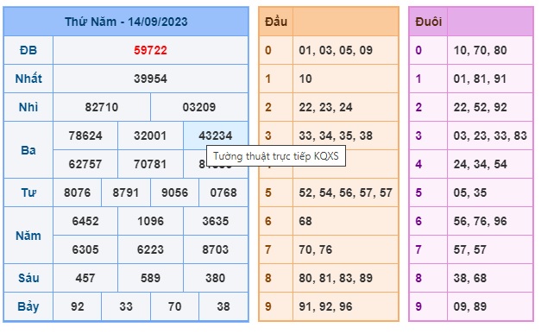Select Sáu prize number 457

pyautogui.click(x=85, y=278)
